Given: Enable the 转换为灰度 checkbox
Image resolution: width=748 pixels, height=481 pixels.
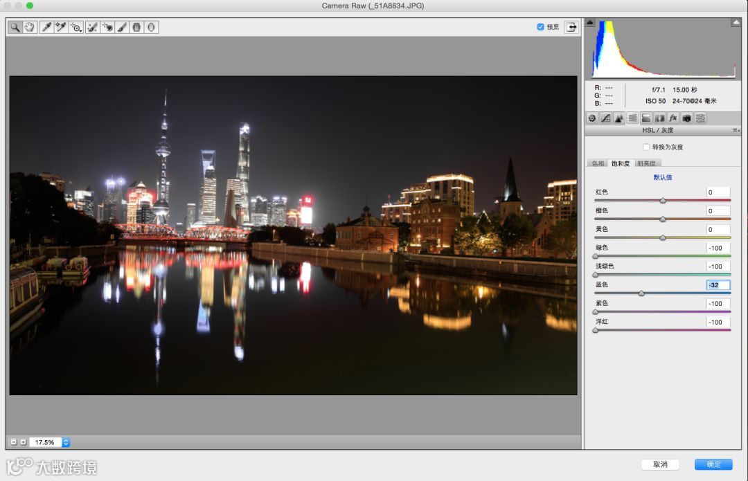Looking at the screenshot, I should point(646,147).
